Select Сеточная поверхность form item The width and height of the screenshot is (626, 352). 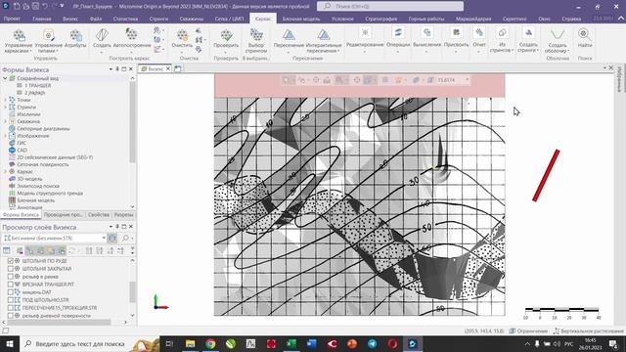tap(43, 164)
